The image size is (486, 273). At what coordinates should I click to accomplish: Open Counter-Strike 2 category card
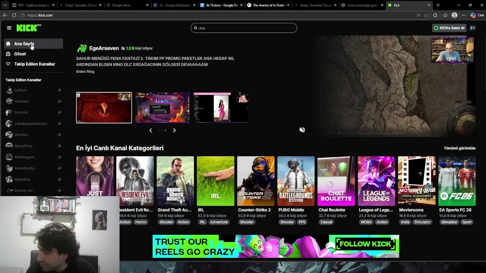coord(256,181)
